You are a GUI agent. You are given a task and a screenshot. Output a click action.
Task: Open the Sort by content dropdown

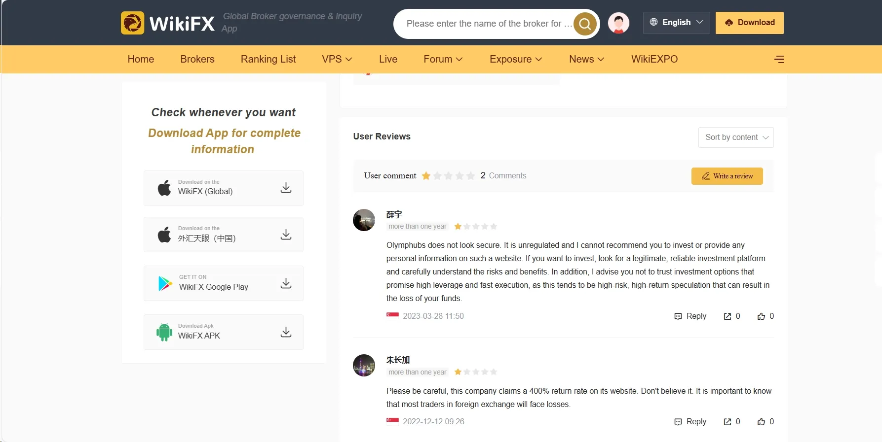click(x=736, y=137)
